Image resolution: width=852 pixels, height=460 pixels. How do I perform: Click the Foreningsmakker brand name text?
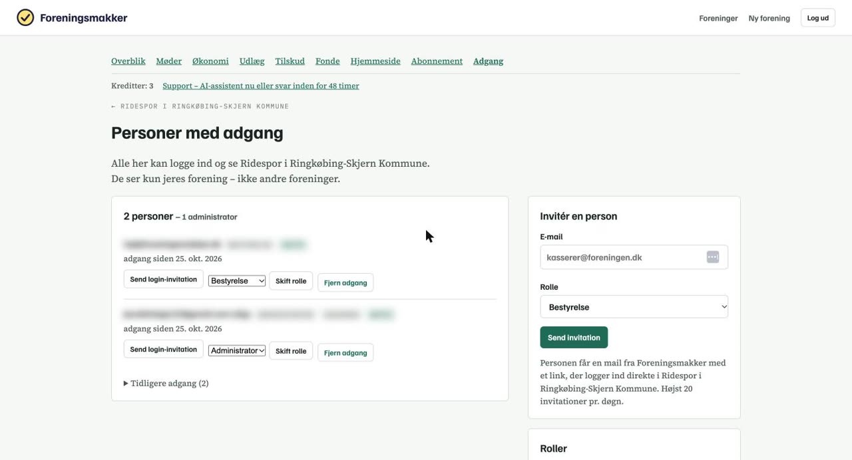84,18
